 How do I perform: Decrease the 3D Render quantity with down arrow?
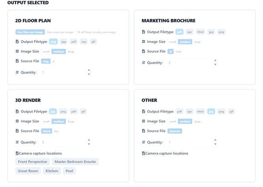point(89,144)
